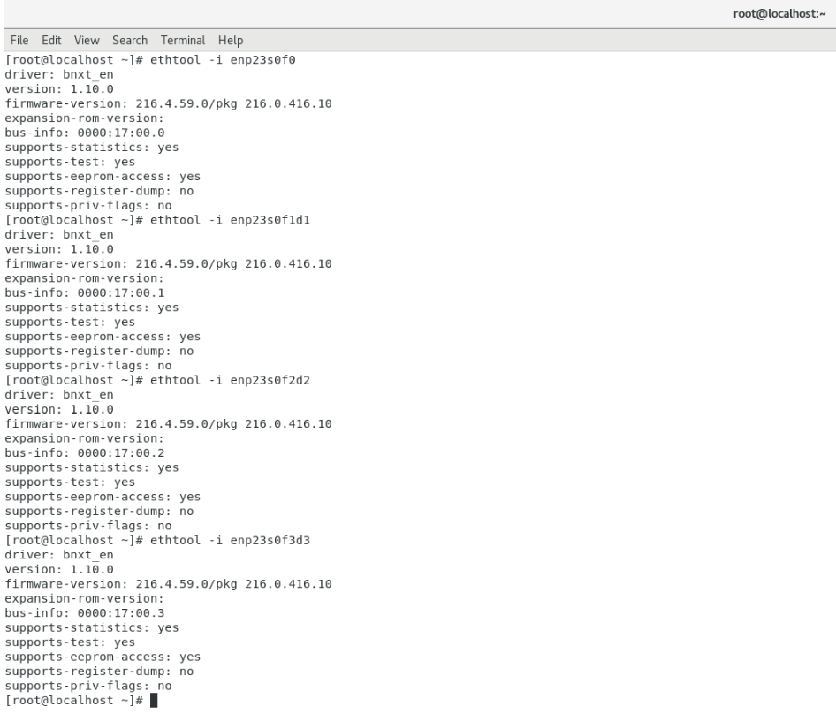
Task: Click 'version: 1.10.0' in enp23s0f0 output
Action: (59, 89)
